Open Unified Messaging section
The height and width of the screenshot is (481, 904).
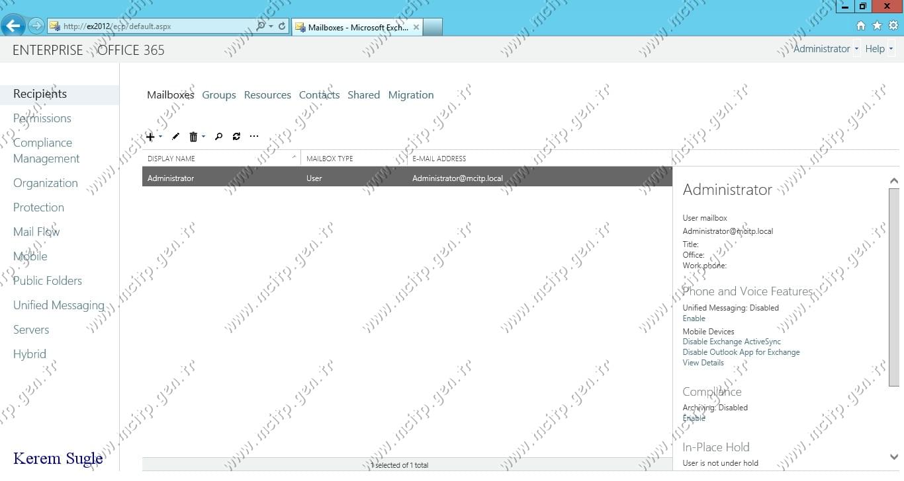[x=59, y=305]
